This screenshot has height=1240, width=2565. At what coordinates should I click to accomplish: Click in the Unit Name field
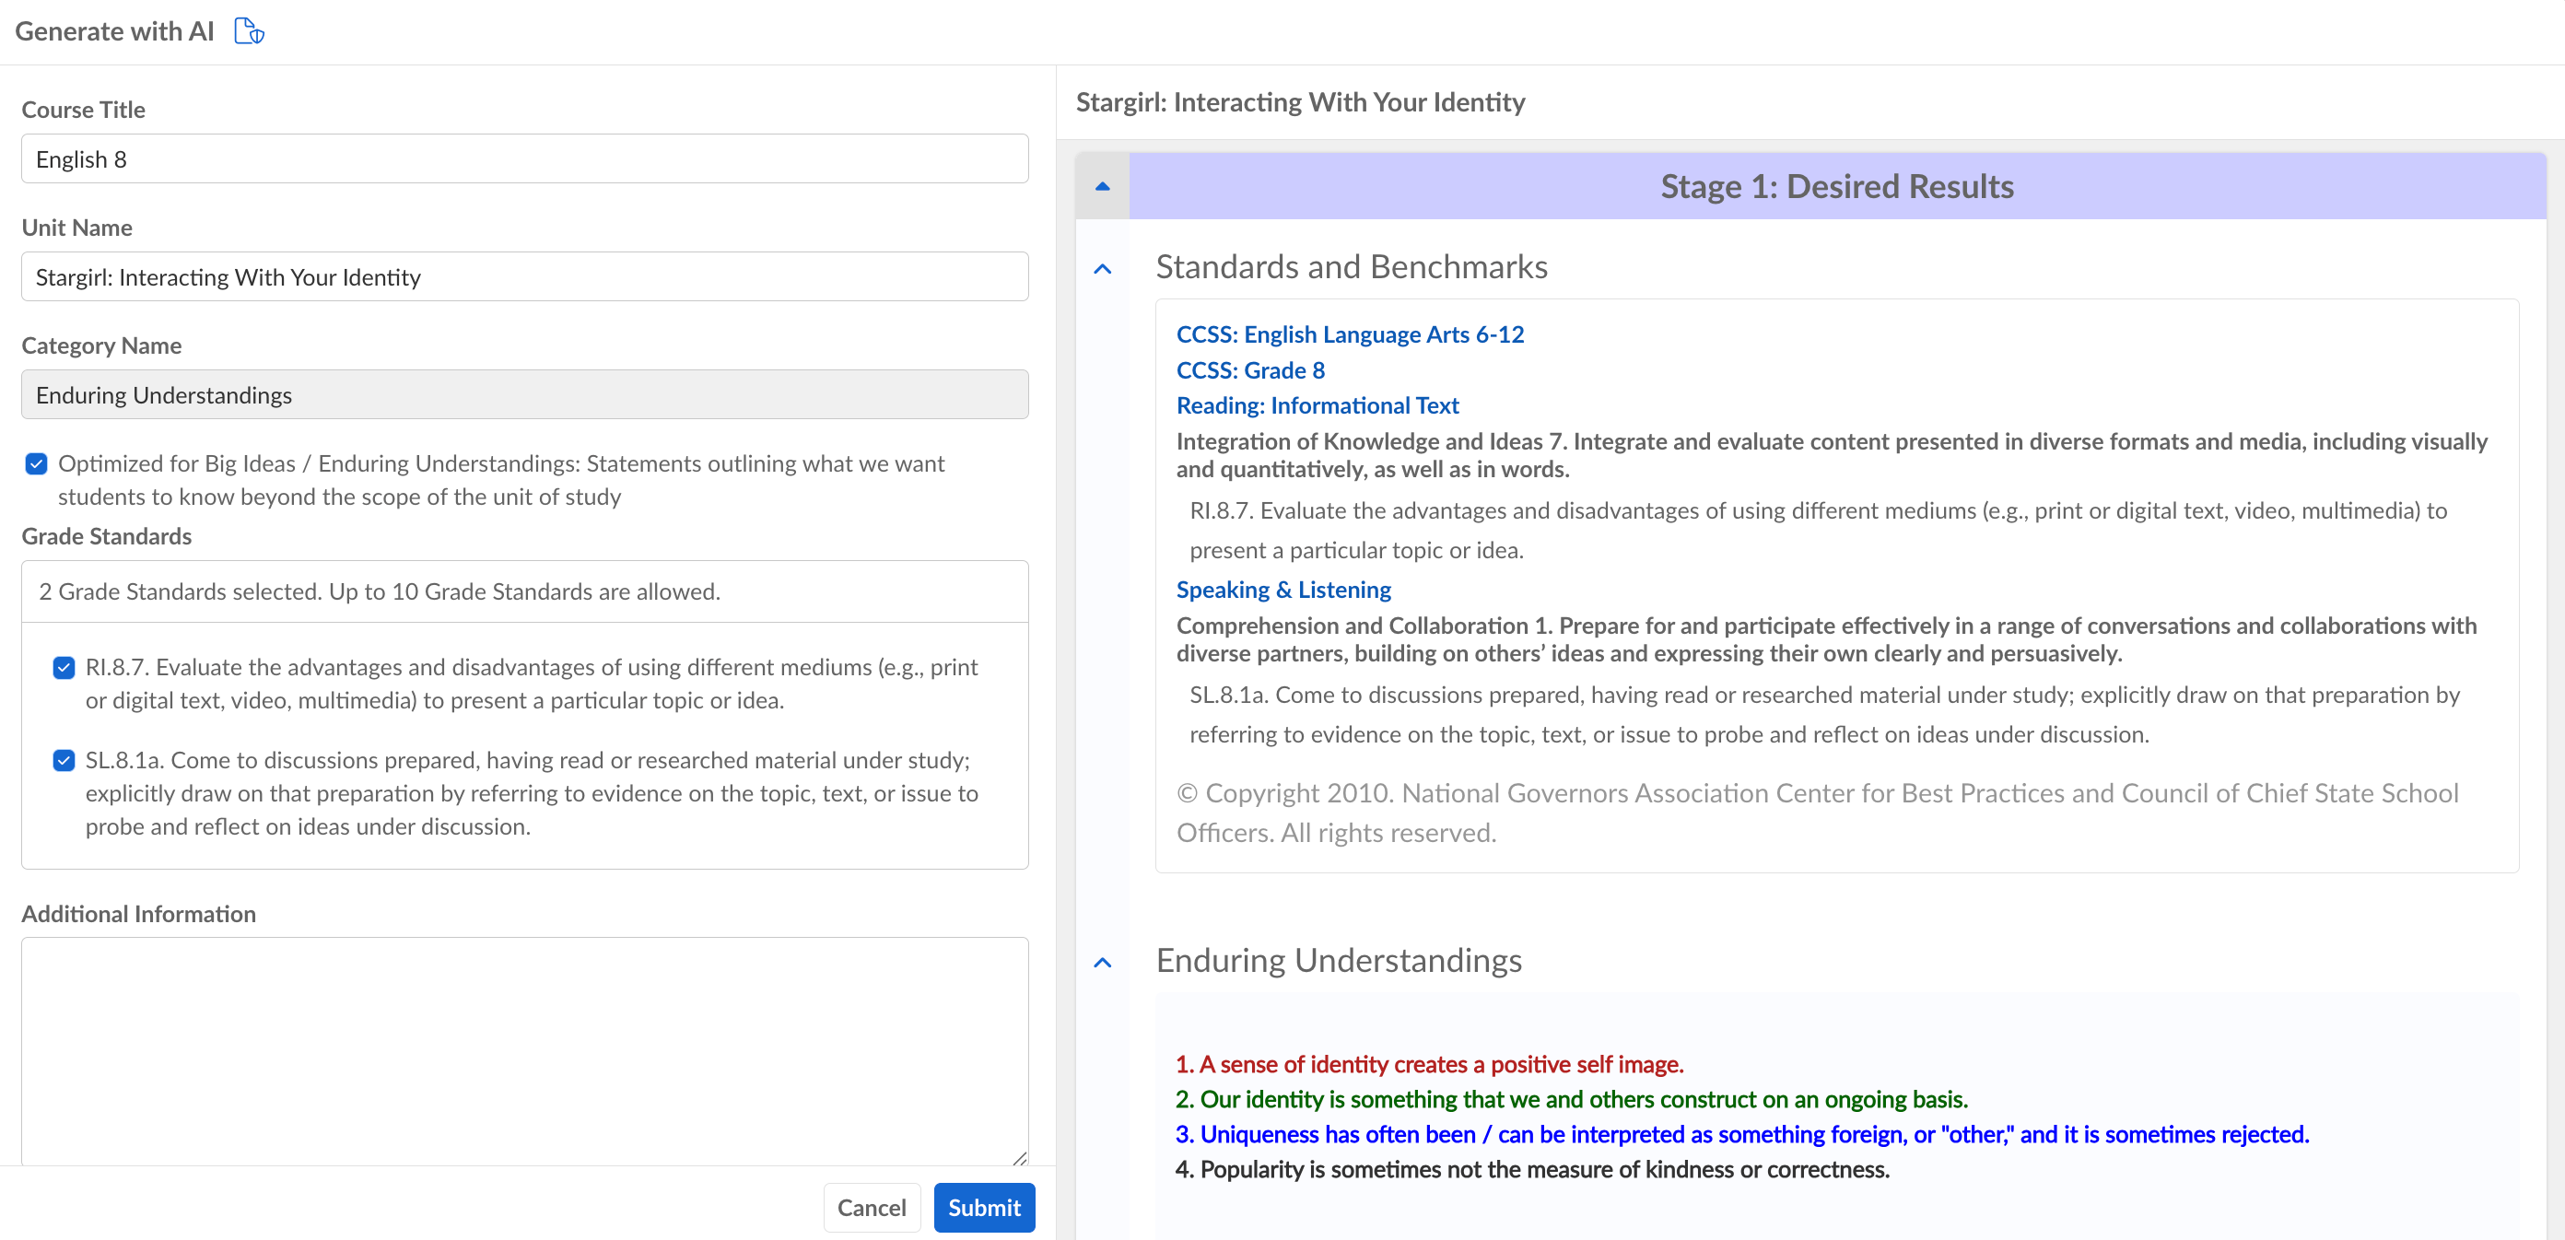coord(523,277)
